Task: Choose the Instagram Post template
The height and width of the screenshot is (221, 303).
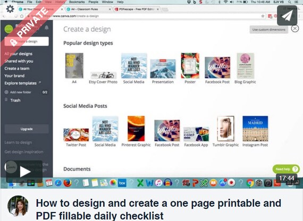Action: click(x=255, y=129)
